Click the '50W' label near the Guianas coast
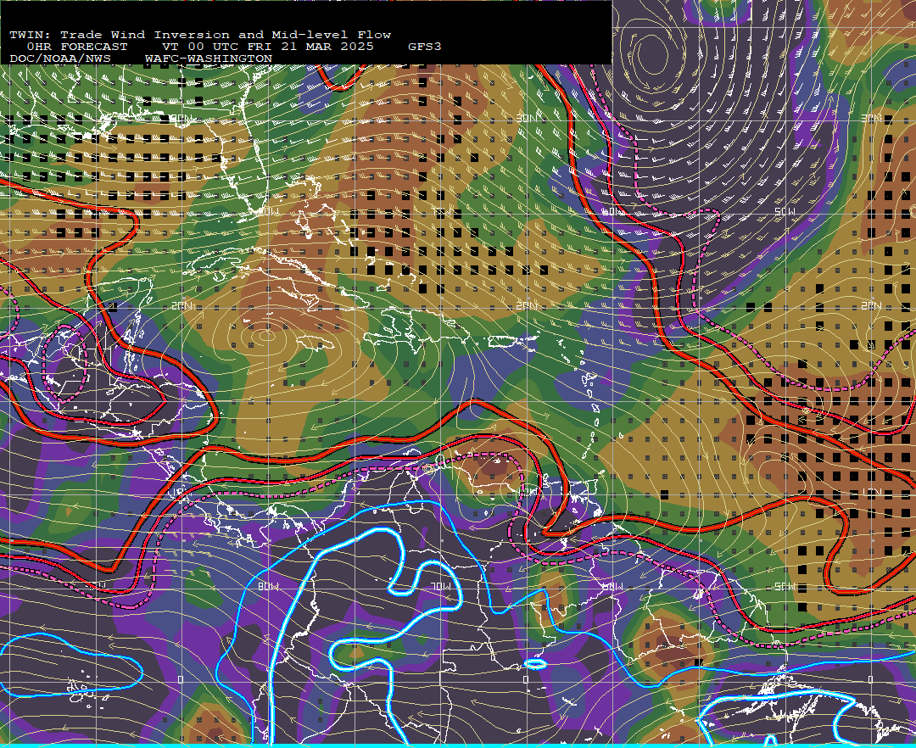The width and height of the screenshot is (916, 748). [x=785, y=586]
